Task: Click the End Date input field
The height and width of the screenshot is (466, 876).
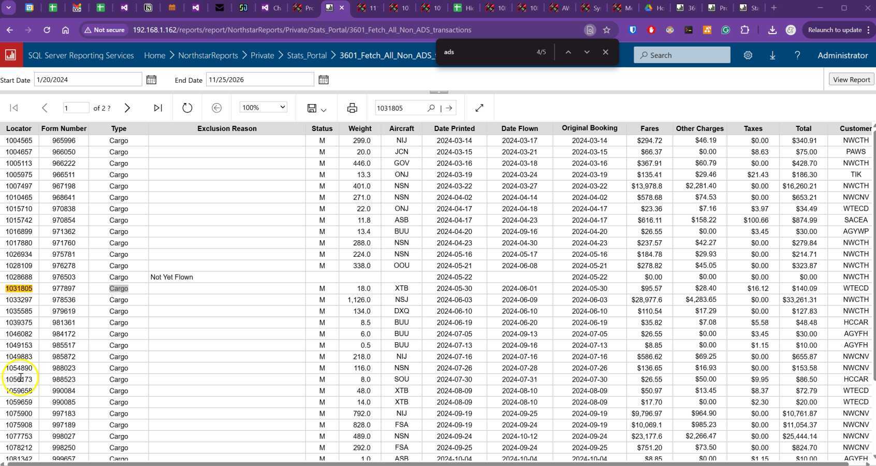Action: coord(259,80)
